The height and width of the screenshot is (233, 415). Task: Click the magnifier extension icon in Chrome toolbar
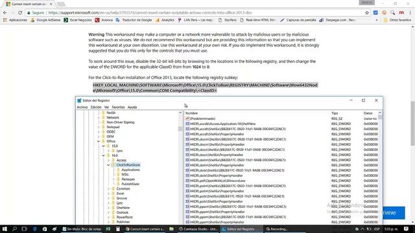tap(392, 13)
